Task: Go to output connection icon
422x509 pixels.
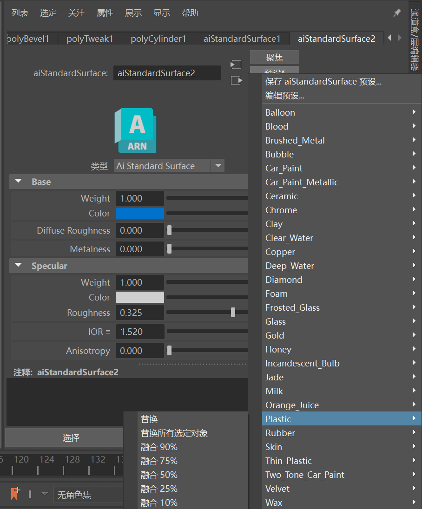Action: point(236,80)
